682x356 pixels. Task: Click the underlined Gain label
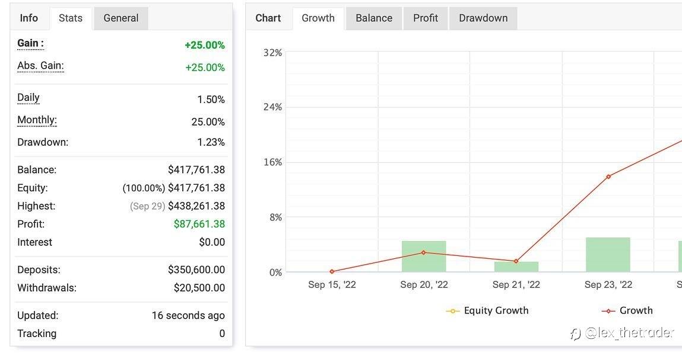30,44
